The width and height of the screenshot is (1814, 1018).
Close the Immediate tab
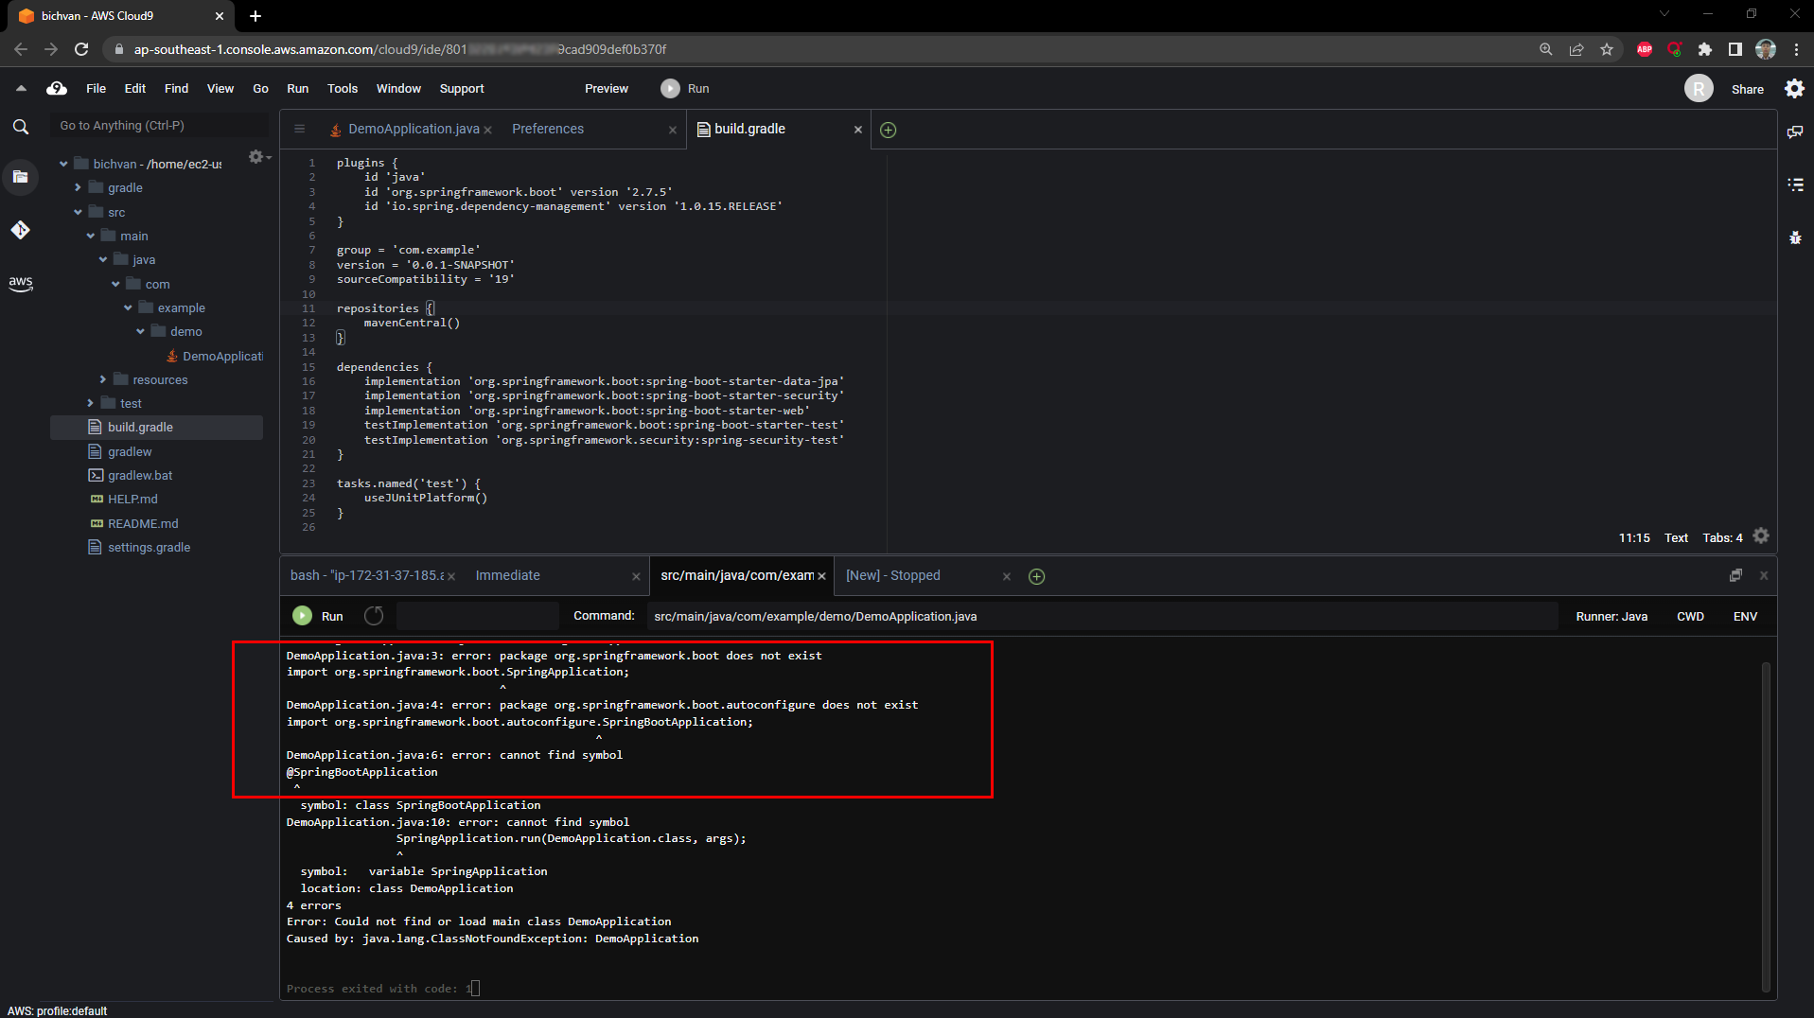pyautogui.click(x=636, y=576)
